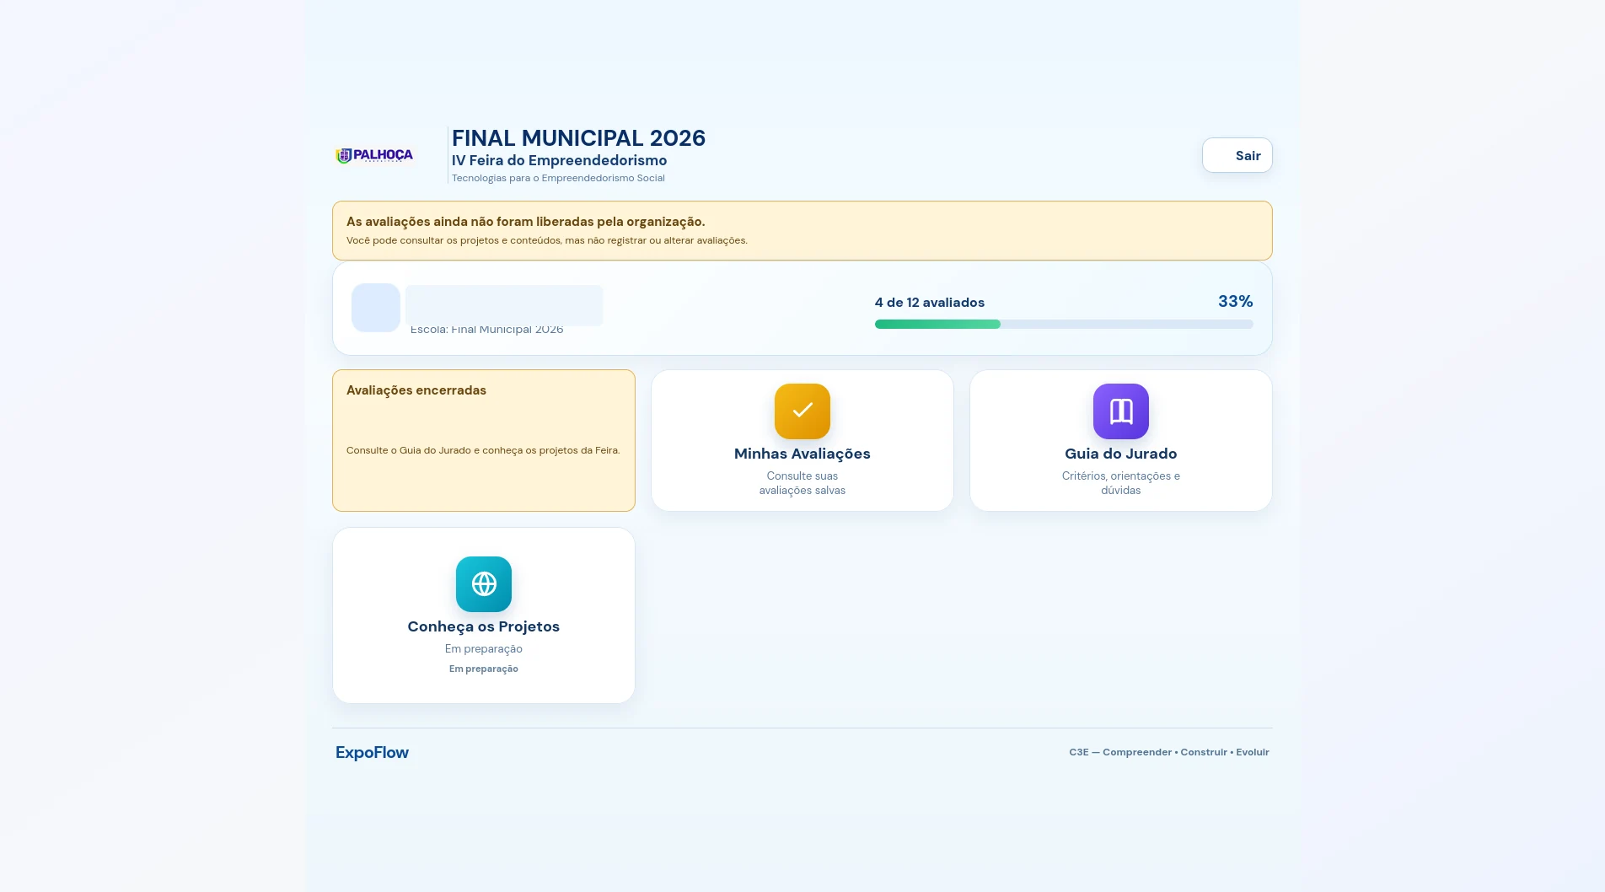Screen dimensions: 1605x892
Task: Click the '33%' progress value
Action: tap(1235, 301)
